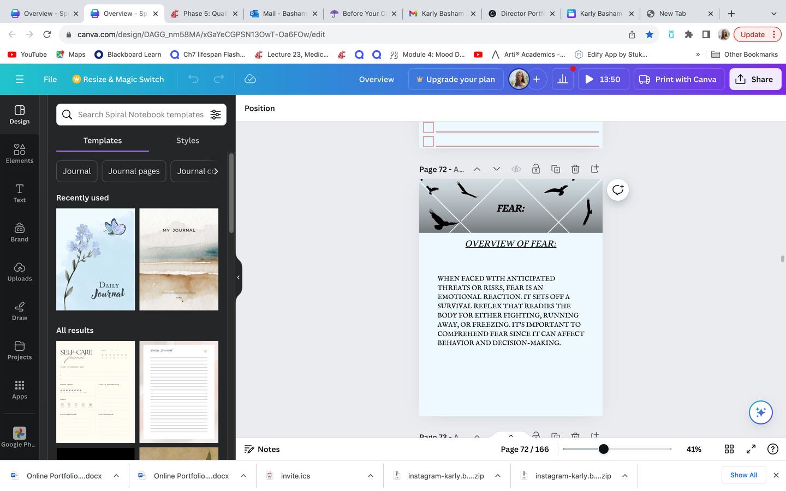The image size is (786, 491).
Task: Open the File menu
Action: point(50,79)
